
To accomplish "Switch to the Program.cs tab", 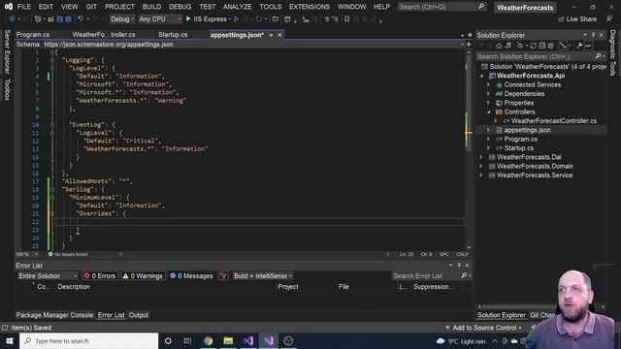I will point(33,35).
